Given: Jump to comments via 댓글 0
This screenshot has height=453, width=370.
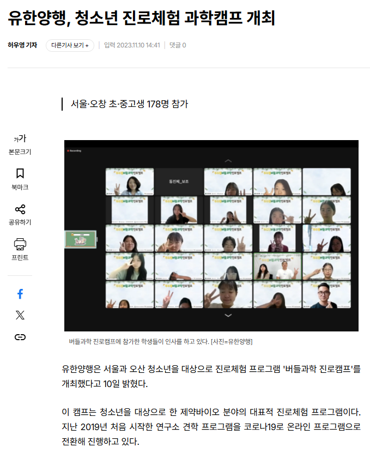Looking at the screenshot, I should (x=178, y=45).
